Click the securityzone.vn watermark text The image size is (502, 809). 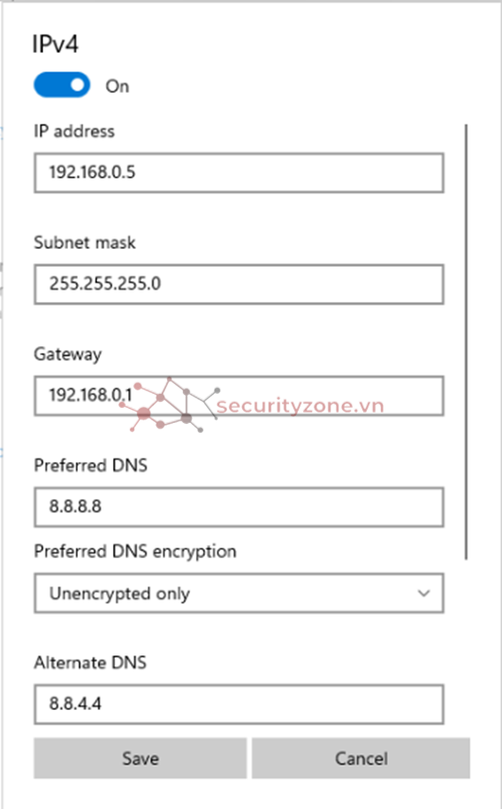tap(300, 406)
